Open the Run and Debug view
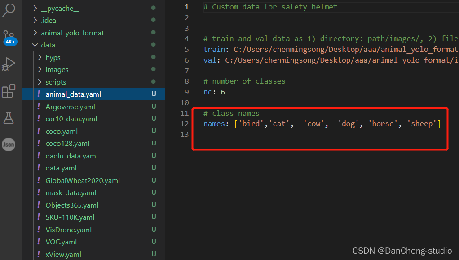459x260 pixels. (9, 64)
